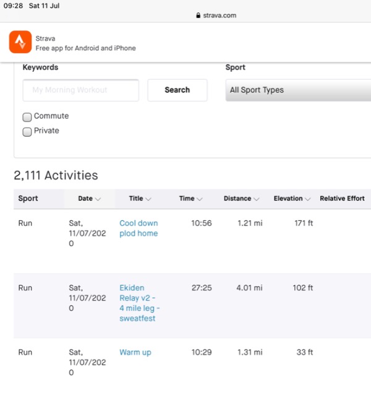Sort activities by Date column header
This screenshot has width=371, height=396.
pyautogui.click(x=85, y=199)
